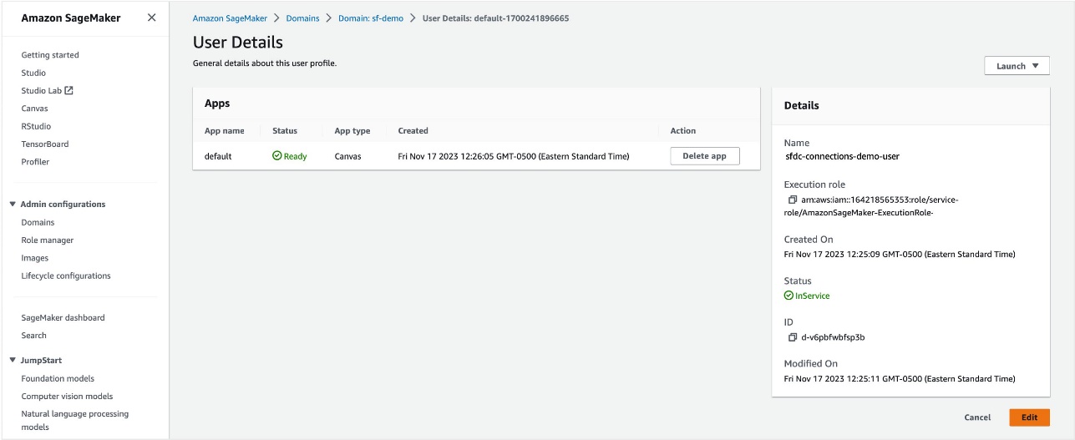Click the User Details page heading
This screenshot has height=440, width=1075.
click(238, 42)
